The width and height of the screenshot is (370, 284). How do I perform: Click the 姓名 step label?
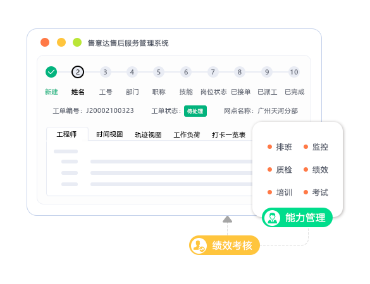78,92
